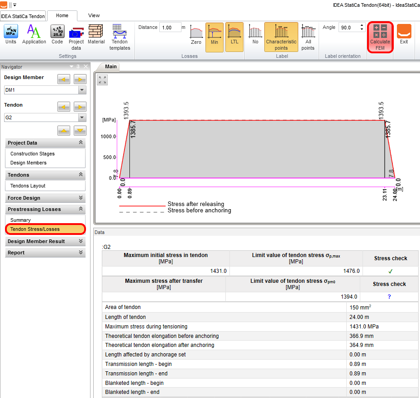Image resolution: width=420 pixels, height=398 pixels.
Task: Select Characteristic points label mode
Action: (x=281, y=37)
